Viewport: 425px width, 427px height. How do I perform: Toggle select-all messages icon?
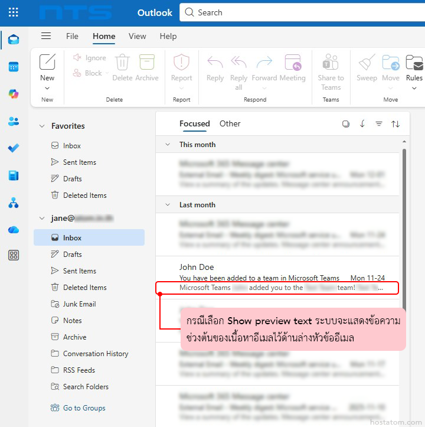pyautogui.click(x=346, y=124)
